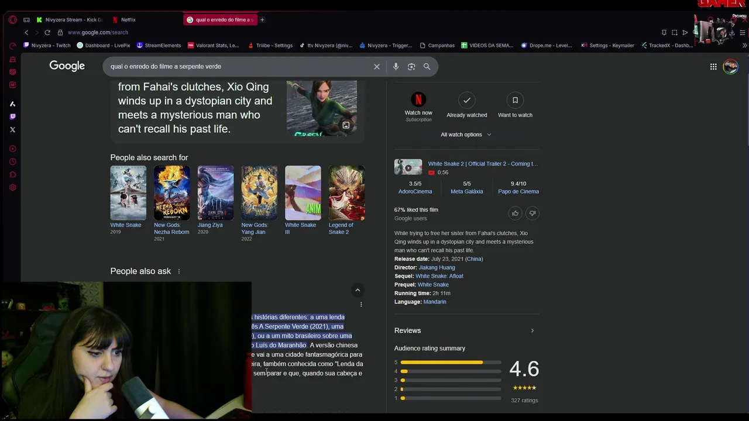749x421 pixels.
Task: Open New Gods: Nezha Reborn result
Action: (171, 203)
